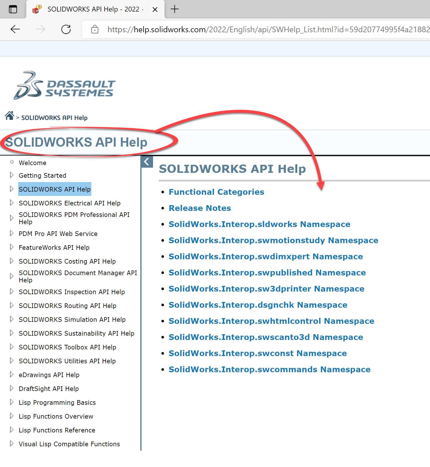Open SolidWorks.Interop.sldworks Namespace link
Screen dimensions: 430x467
pyautogui.click(x=259, y=224)
